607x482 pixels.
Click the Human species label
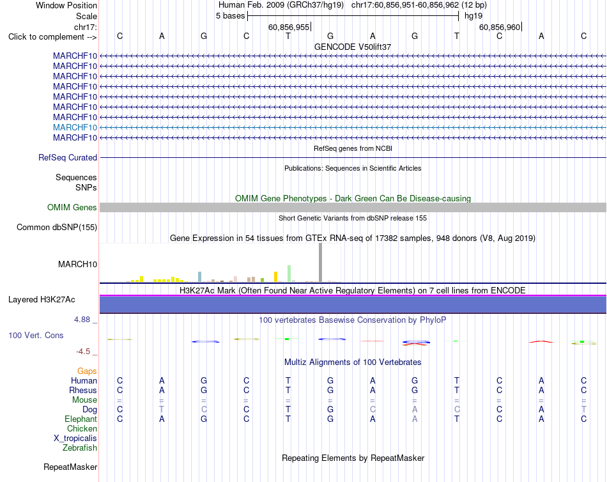[84, 381]
